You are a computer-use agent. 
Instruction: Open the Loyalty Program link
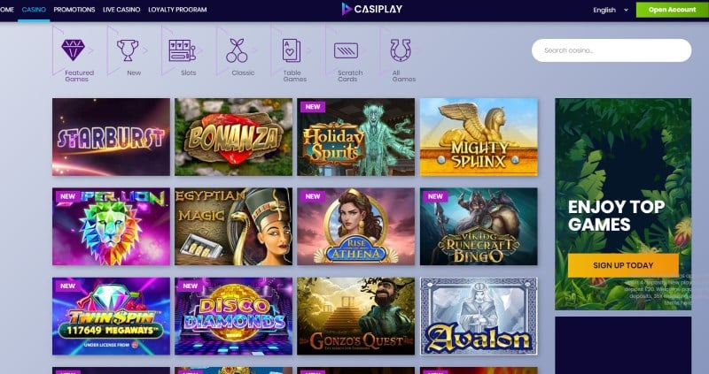coord(177,10)
